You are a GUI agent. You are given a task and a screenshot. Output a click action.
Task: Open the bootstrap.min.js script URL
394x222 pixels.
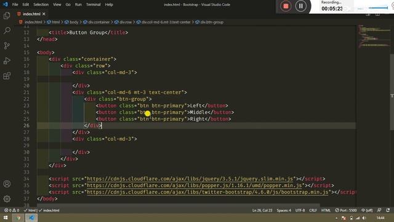coord(207,192)
